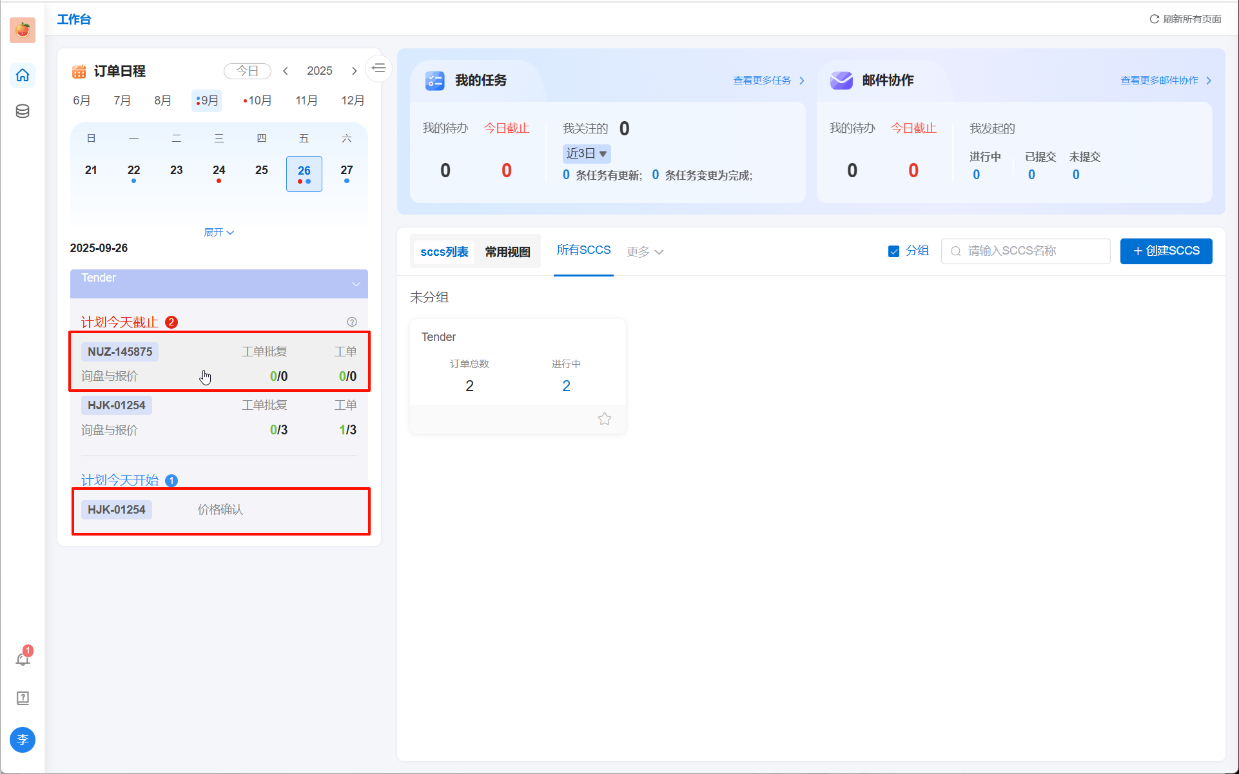Viewport: 1239px width, 774px height.
Task: Switch to 常用视图 tab
Action: [507, 252]
